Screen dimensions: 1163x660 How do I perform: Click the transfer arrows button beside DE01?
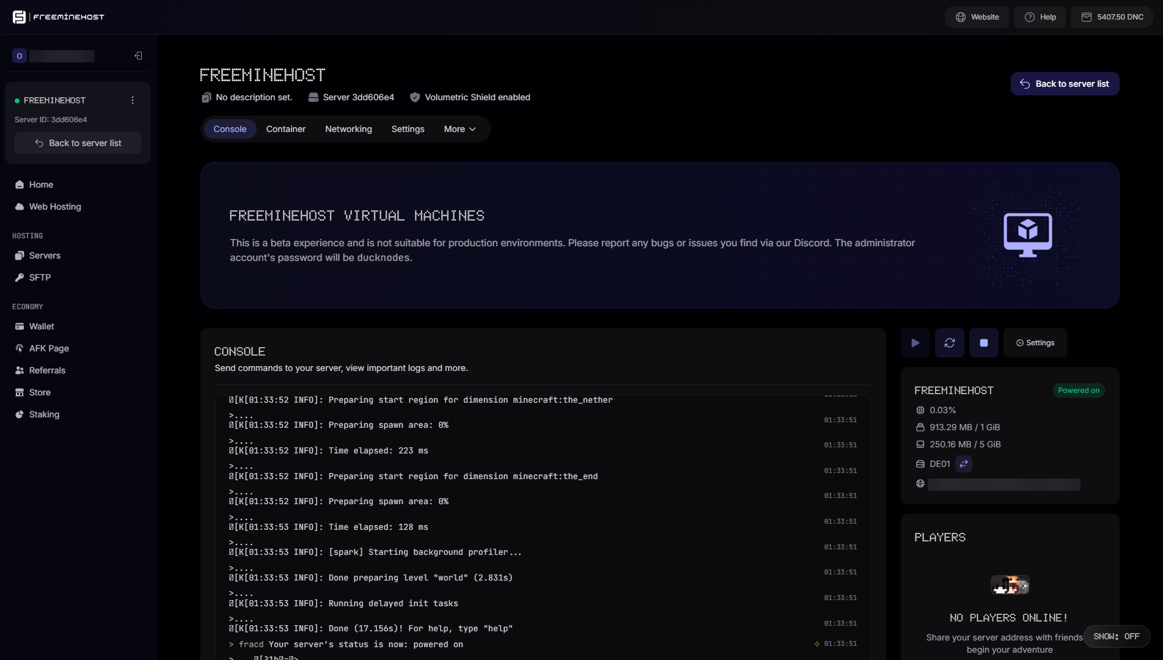tap(963, 464)
